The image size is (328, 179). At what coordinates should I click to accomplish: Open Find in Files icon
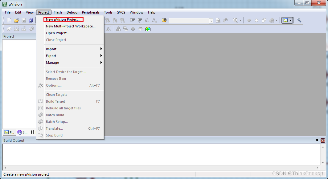pos(164,20)
